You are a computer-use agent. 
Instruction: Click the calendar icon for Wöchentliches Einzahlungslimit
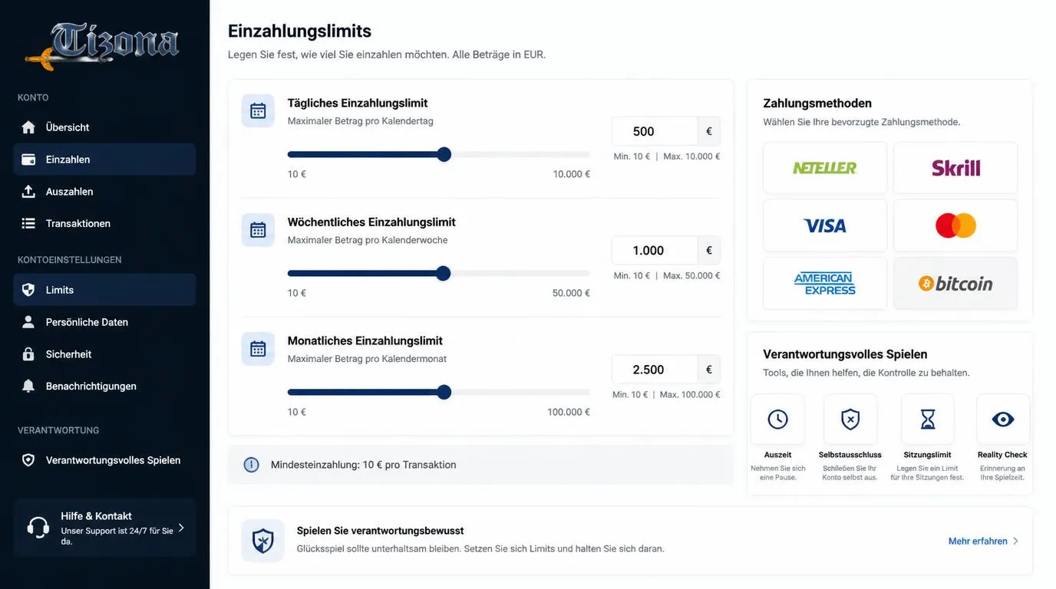point(258,230)
